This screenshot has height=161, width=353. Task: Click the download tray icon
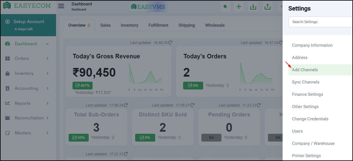click(x=253, y=7)
